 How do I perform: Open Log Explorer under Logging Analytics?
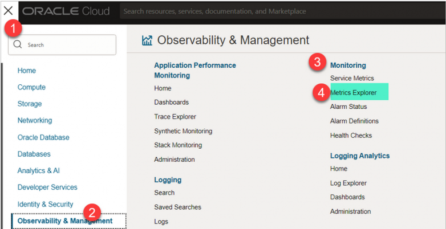[348, 183]
